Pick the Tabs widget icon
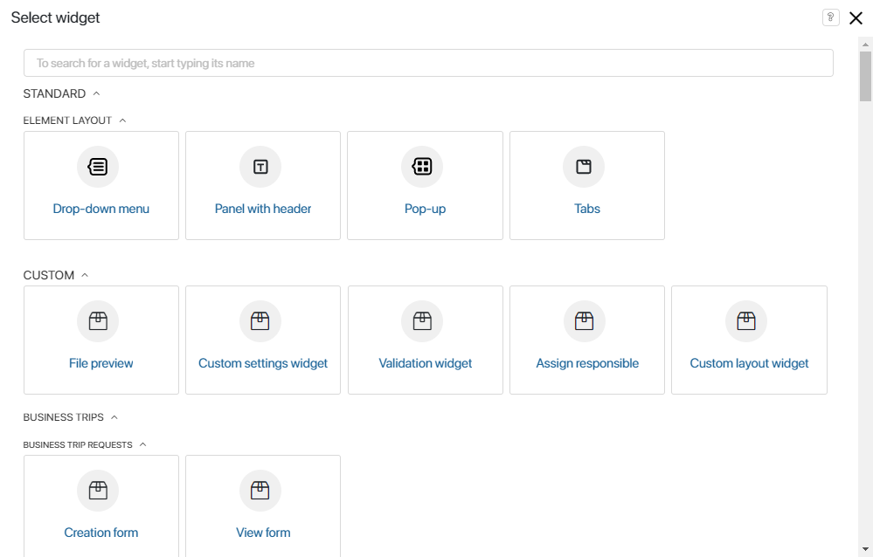The height and width of the screenshot is (557, 873). [x=584, y=167]
